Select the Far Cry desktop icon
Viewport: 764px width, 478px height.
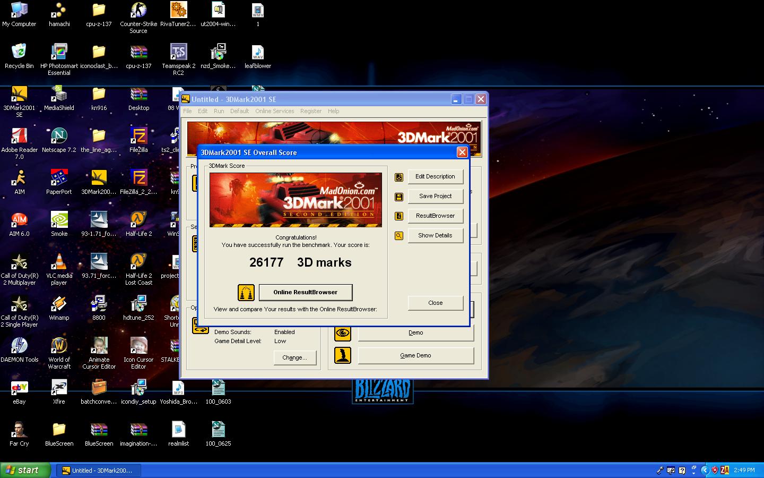point(19,434)
